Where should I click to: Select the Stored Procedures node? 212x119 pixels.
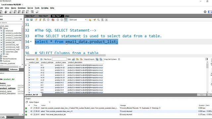coord(10,59)
